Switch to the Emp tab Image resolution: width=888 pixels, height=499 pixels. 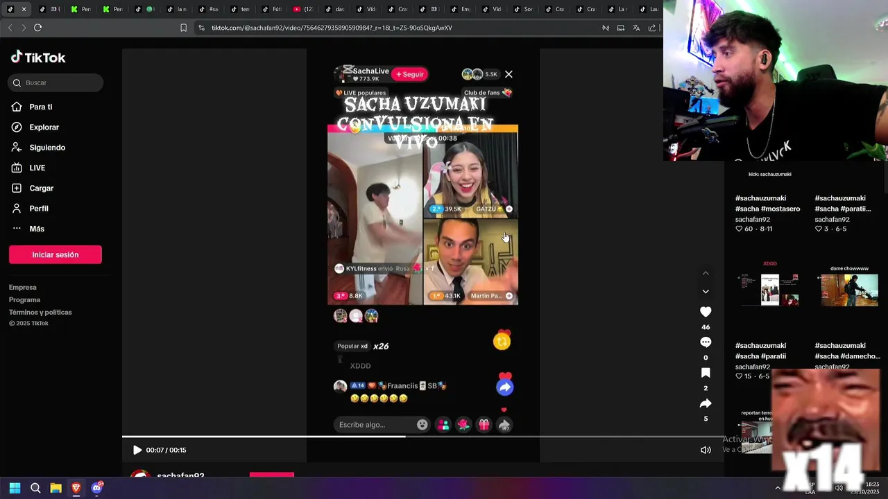pyautogui.click(x=461, y=9)
